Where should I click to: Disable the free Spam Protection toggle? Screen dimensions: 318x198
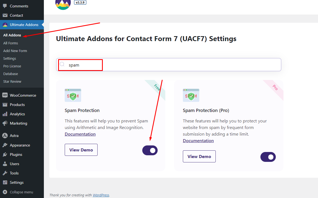tap(150, 150)
